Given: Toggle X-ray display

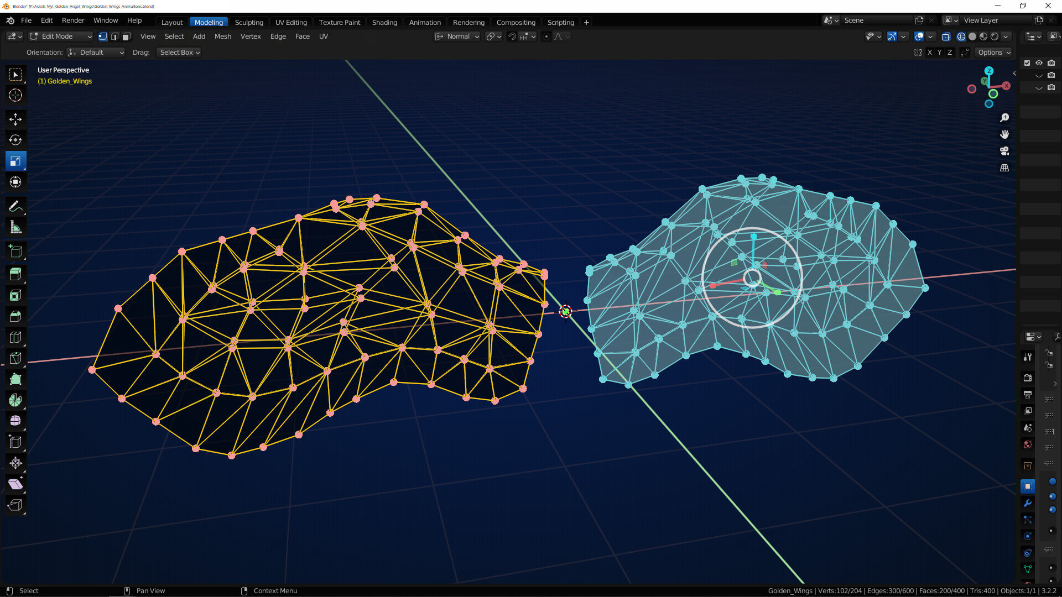Looking at the screenshot, I should 946,36.
